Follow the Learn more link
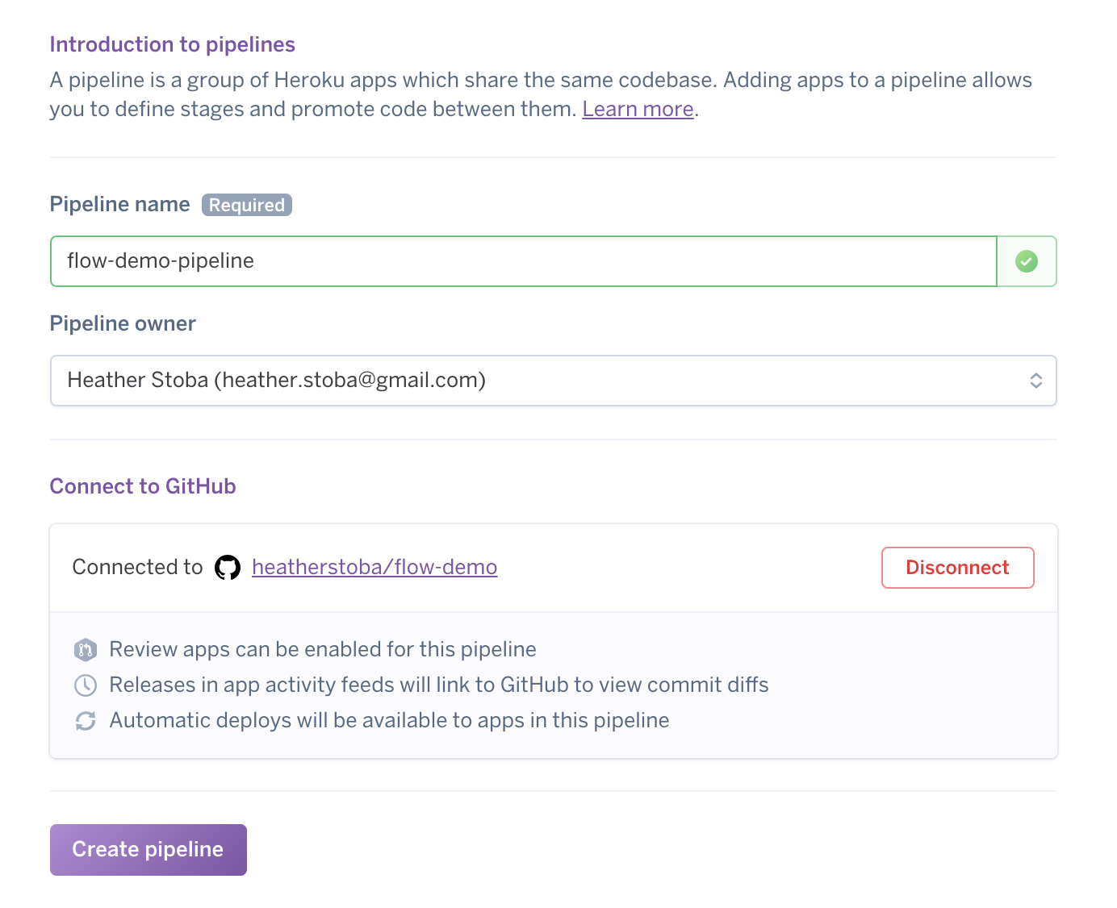 pyautogui.click(x=638, y=109)
